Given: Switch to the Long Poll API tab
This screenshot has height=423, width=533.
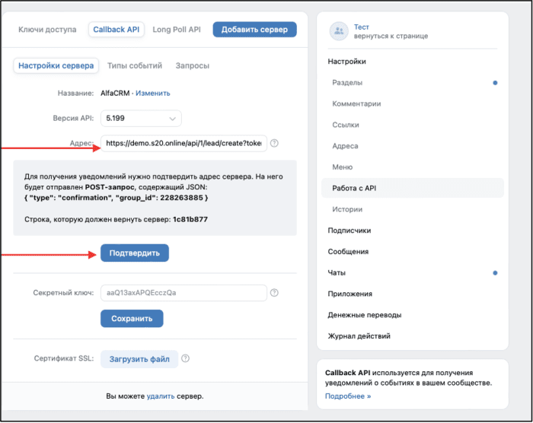Looking at the screenshot, I should click(177, 30).
